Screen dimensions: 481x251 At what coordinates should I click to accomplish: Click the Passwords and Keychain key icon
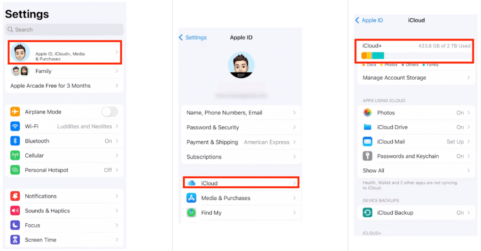[x=367, y=156]
